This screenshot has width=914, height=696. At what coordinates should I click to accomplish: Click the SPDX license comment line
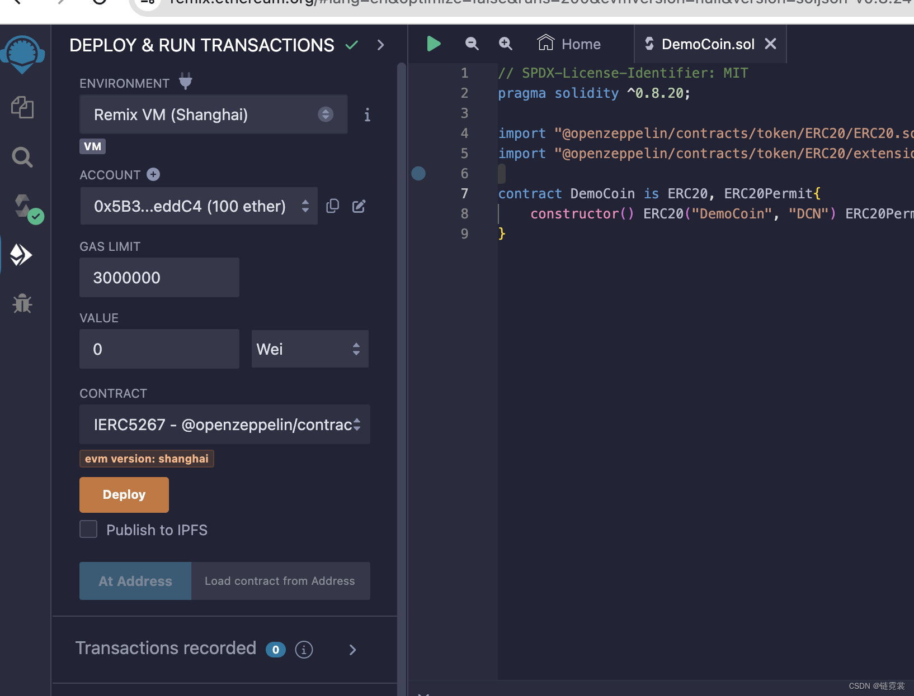pyautogui.click(x=623, y=73)
